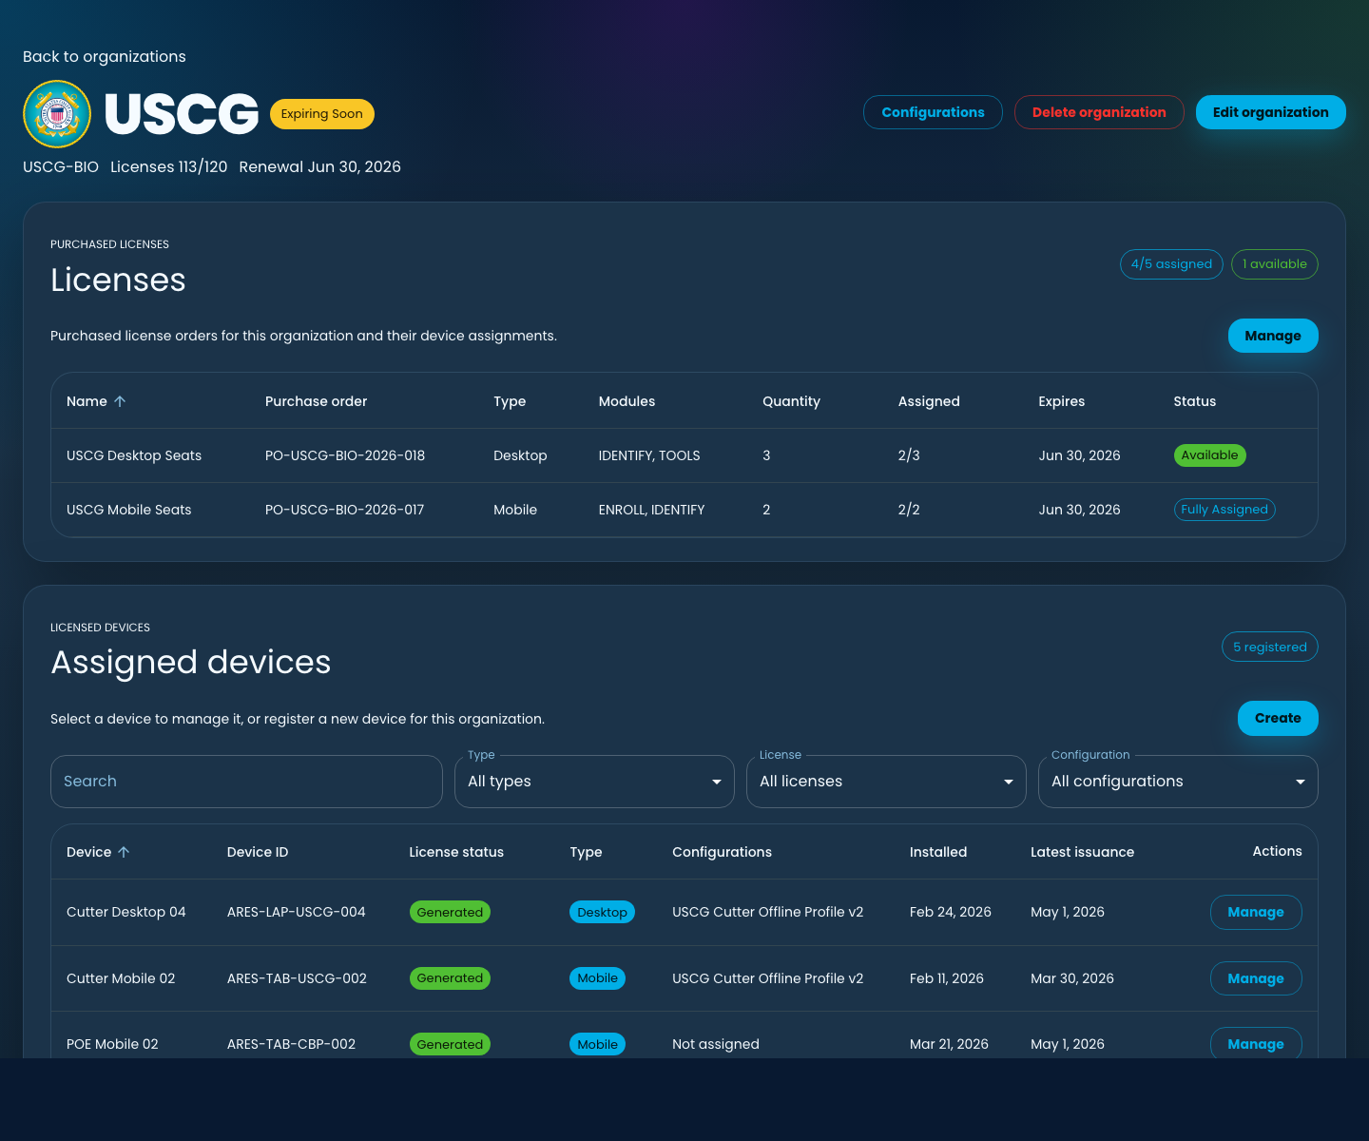Sort devices by Device arrow icon
The width and height of the screenshot is (1369, 1141).
(124, 852)
